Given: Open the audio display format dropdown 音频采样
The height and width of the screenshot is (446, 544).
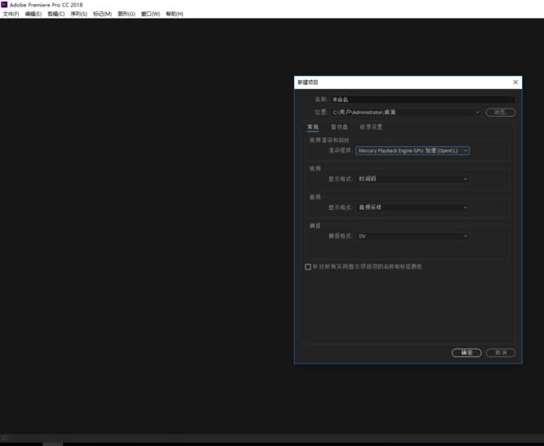Looking at the screenshot, I should 412,207.
